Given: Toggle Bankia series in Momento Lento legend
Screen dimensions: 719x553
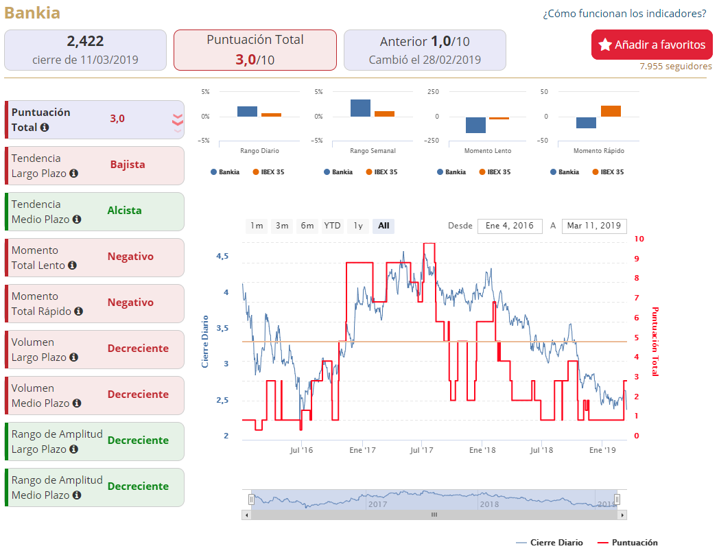Looking at the screenshot, I should (x=451, y=172).
